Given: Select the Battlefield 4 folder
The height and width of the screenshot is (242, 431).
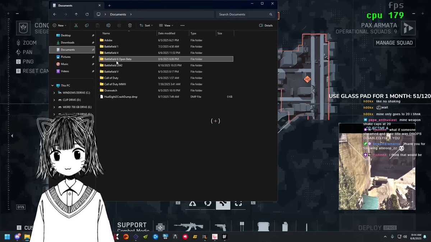Looking at the screenshot, I should coord(166,53).
